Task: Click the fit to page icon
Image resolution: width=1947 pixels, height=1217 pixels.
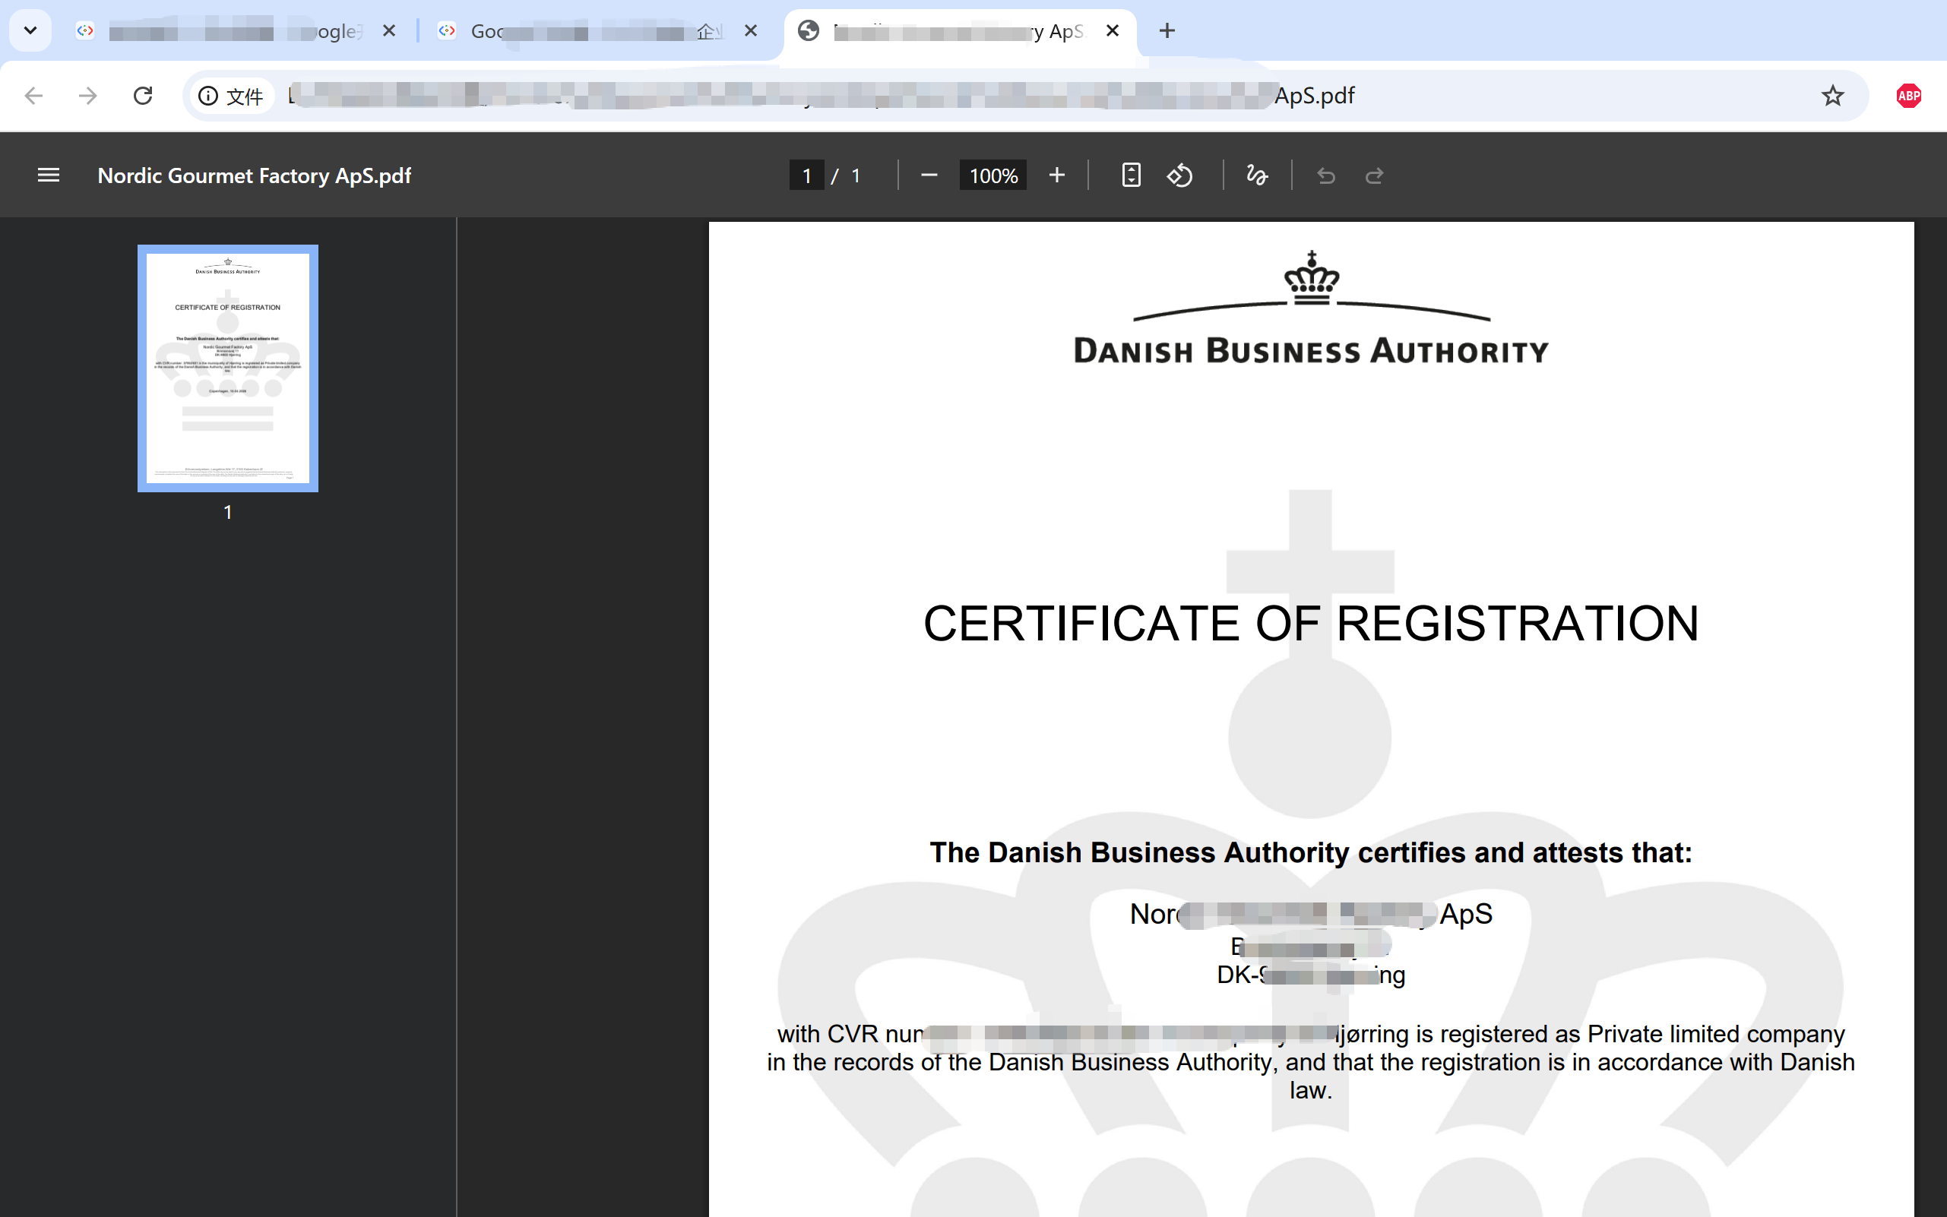Action: pos(1131,175)
